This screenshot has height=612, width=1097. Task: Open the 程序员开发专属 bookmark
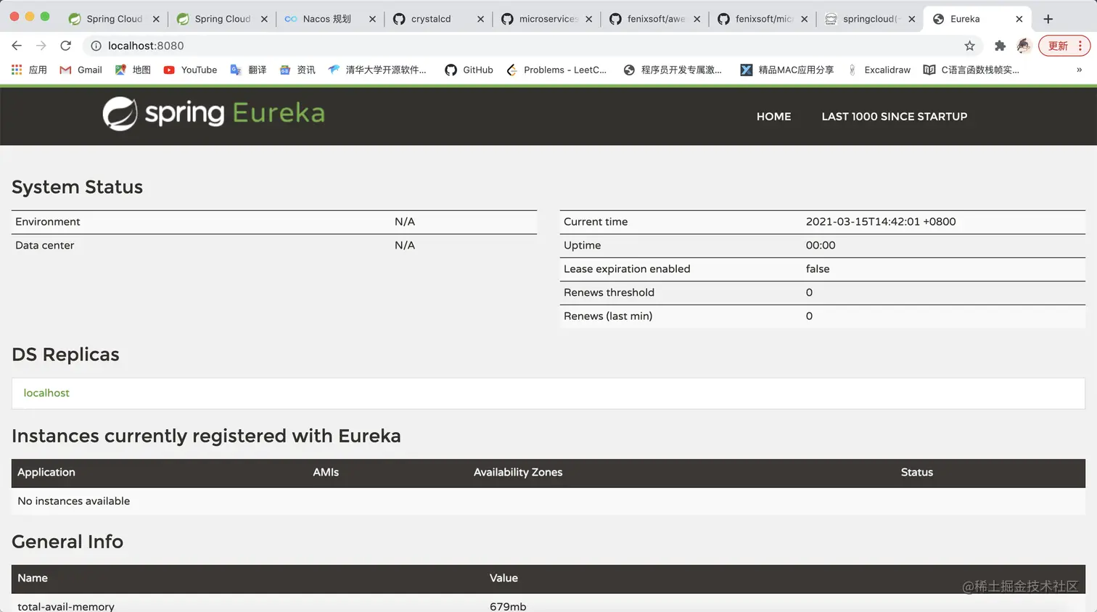[x=673, y=70]
